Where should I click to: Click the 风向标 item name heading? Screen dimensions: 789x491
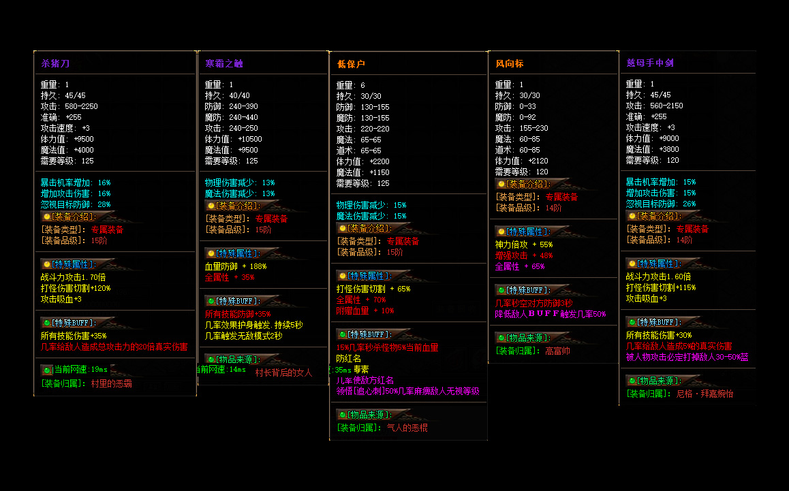(510, 63)
